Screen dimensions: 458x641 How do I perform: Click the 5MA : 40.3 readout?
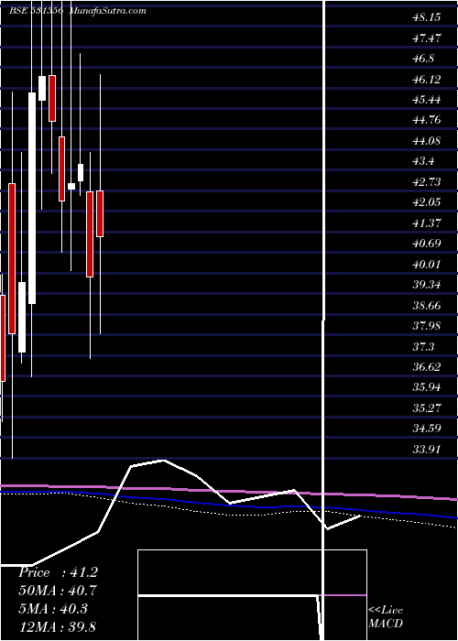[54, 609]
